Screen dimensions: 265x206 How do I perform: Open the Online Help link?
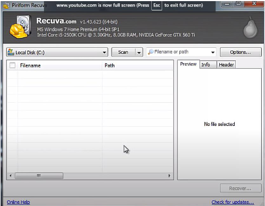point(18,202)
